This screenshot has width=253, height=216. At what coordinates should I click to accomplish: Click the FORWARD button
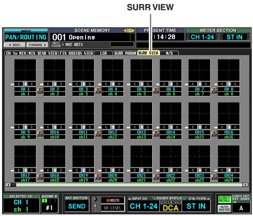coord(37,45)
